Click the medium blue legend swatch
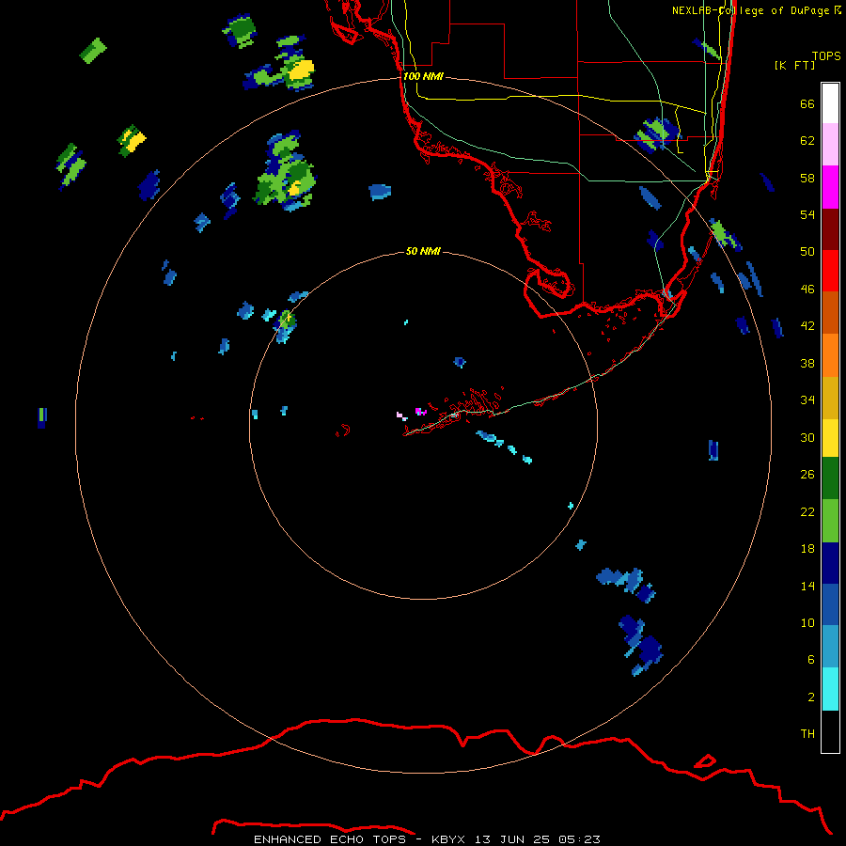This screenshot has width=846, height=846. [830, 604]
